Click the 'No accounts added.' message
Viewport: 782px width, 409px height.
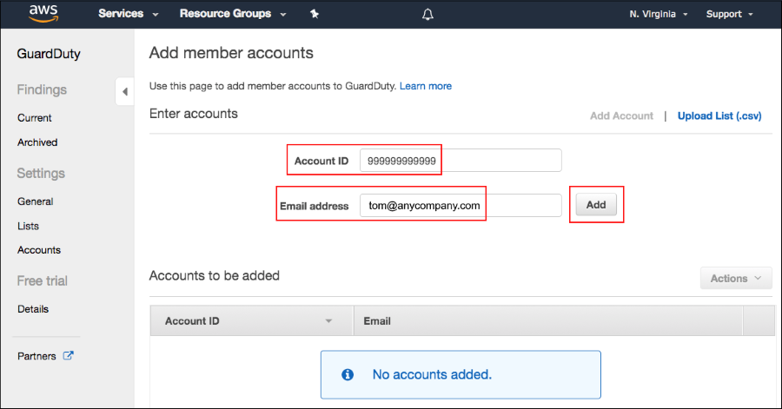432,374
